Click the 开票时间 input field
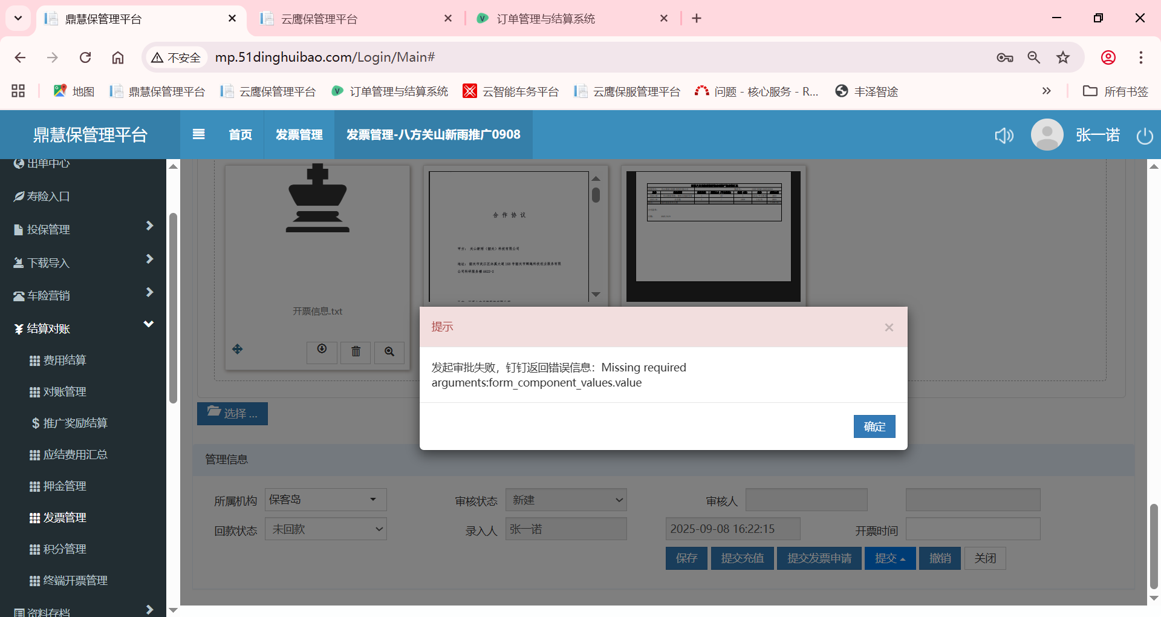 (x=973, y=529)
